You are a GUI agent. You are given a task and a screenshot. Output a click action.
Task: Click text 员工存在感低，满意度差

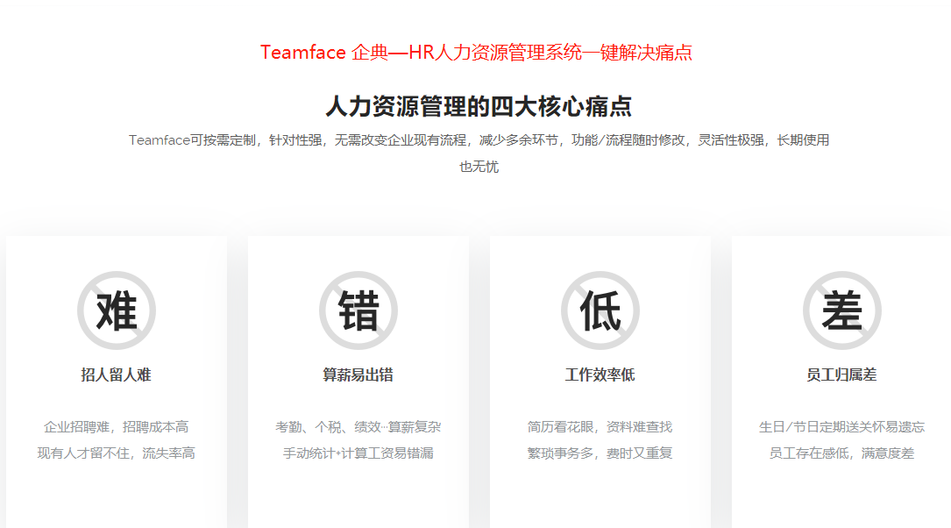pos(841,453)
